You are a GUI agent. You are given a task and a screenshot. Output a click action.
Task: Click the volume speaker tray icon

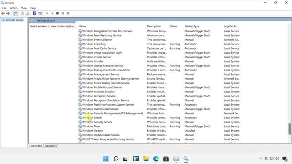277,159
